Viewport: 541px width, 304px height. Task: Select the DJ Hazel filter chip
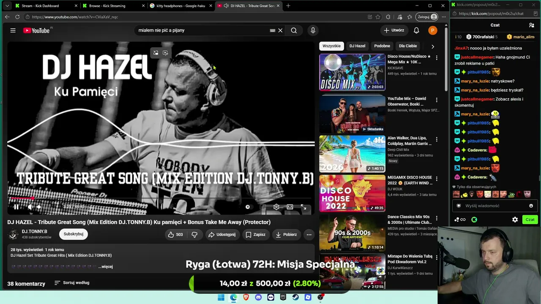click(357, 46)
